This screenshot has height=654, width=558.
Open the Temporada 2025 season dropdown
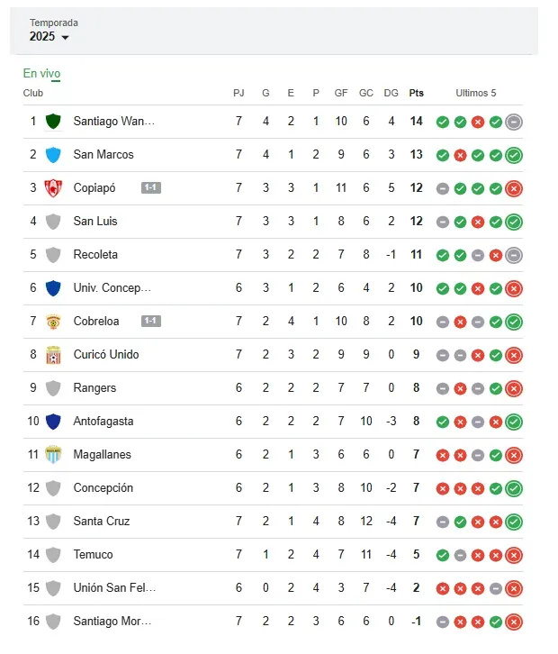tap(49, 36)
